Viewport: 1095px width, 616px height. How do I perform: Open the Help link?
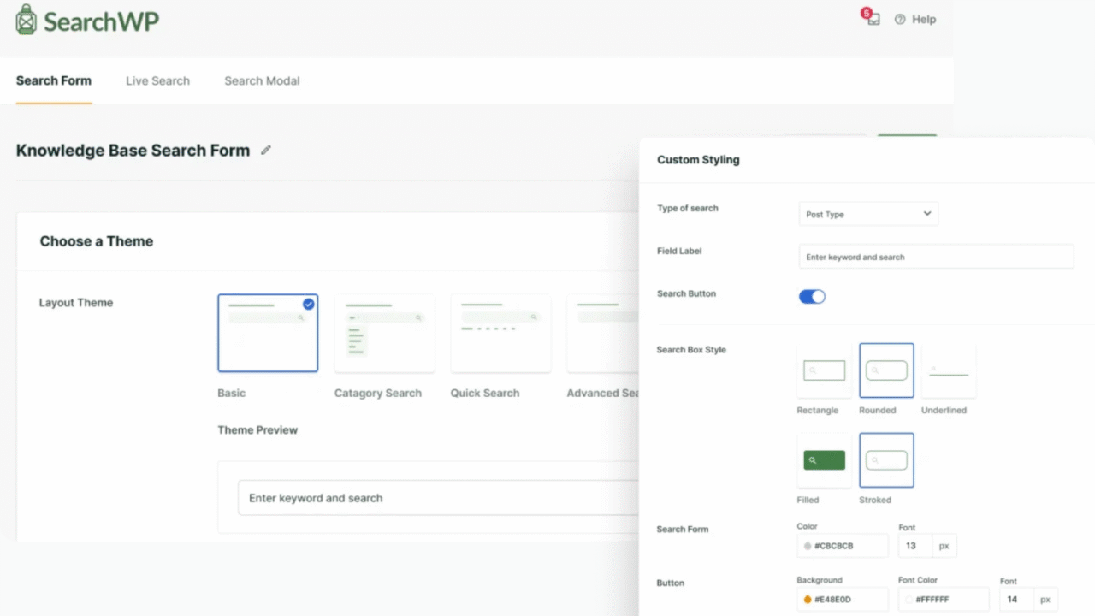(x=924, y=19)
